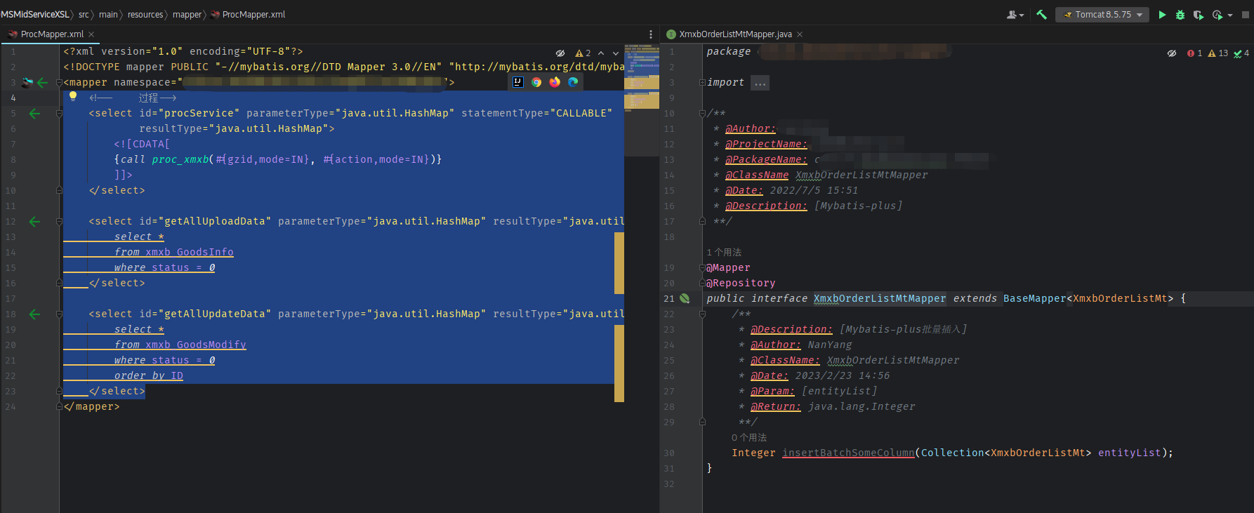This screenshot has width=1254, height=513.
Task: Click the Build project hammer icon
Action: coord(1041,14)
